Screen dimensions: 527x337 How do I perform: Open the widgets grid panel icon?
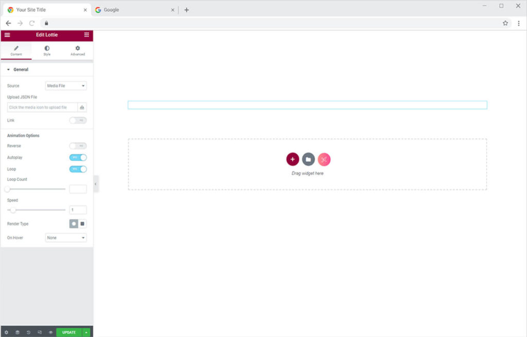tap(86, 35)
